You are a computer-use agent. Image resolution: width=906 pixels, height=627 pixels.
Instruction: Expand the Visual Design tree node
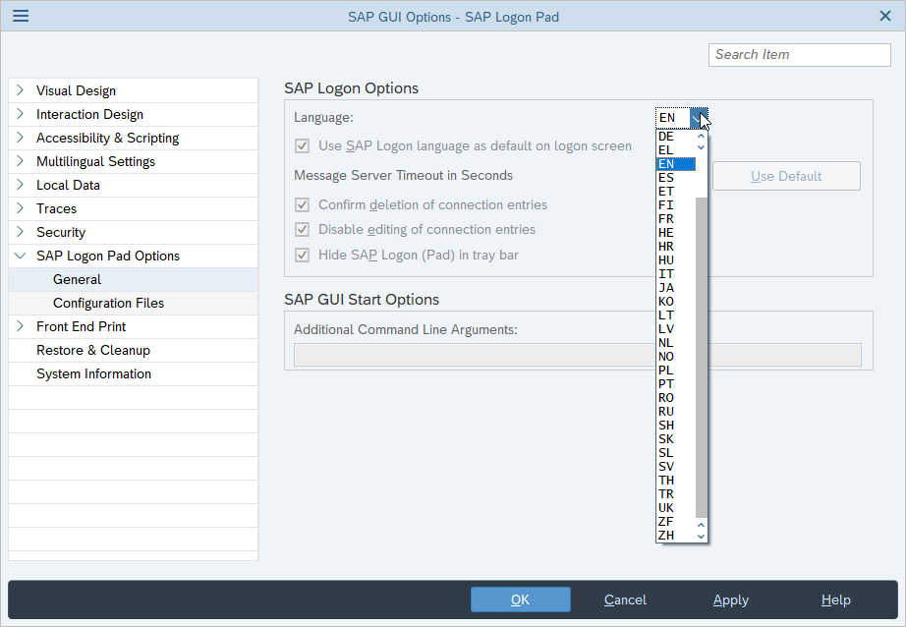(21, 90)
